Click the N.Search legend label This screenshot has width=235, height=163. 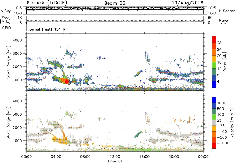(227, 11)
